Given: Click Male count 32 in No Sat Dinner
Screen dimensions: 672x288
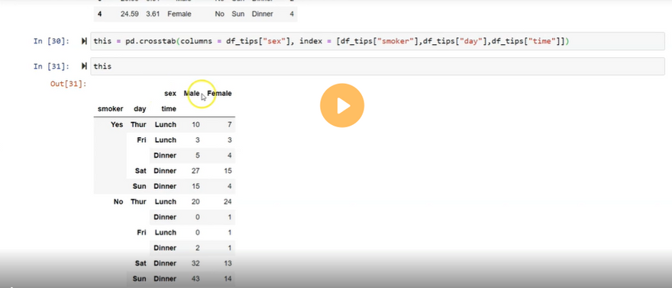Looking at the screenshot, I should (x=195, y=263).
